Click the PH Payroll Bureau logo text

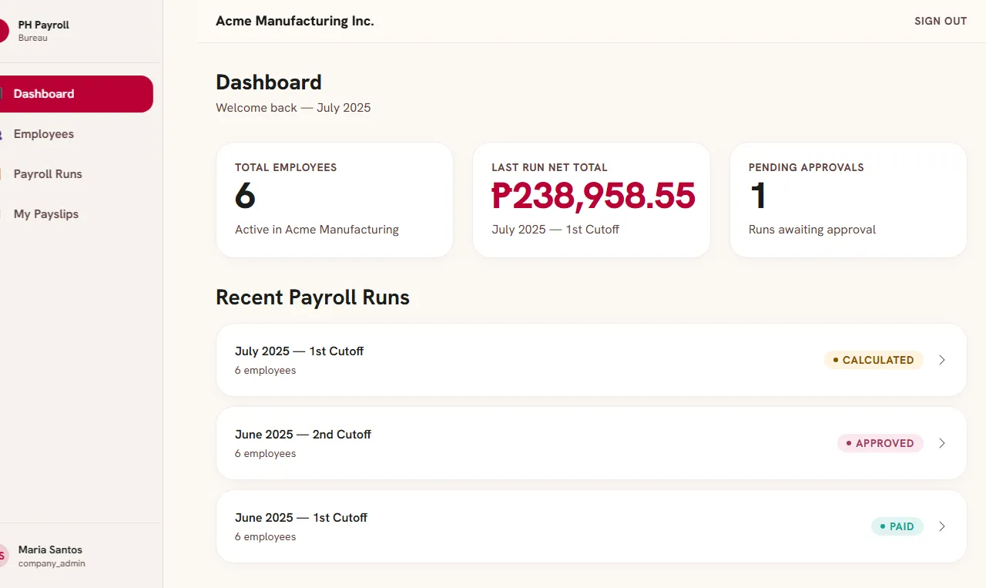click(x=43, y=31)
